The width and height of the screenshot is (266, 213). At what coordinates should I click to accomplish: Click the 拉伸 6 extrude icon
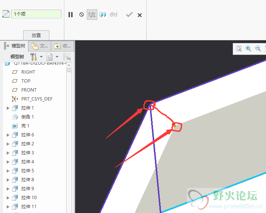(15, 135)
